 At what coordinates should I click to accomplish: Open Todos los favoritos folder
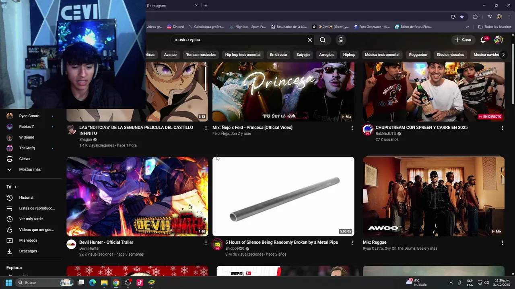[494, 27]
